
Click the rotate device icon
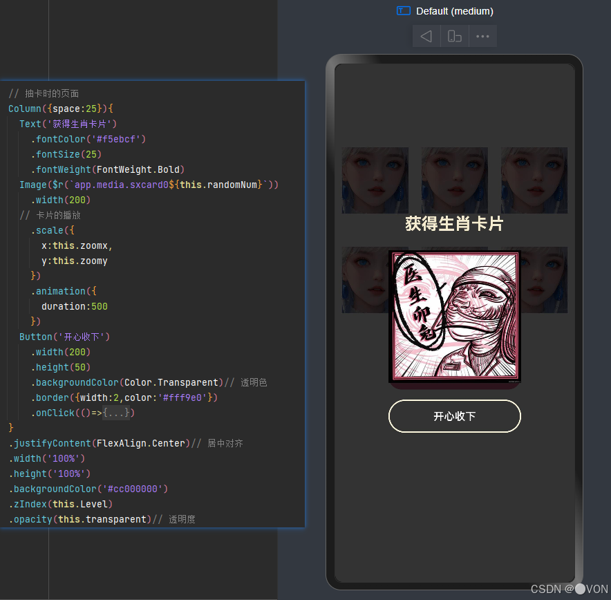(x=454, y=36)
